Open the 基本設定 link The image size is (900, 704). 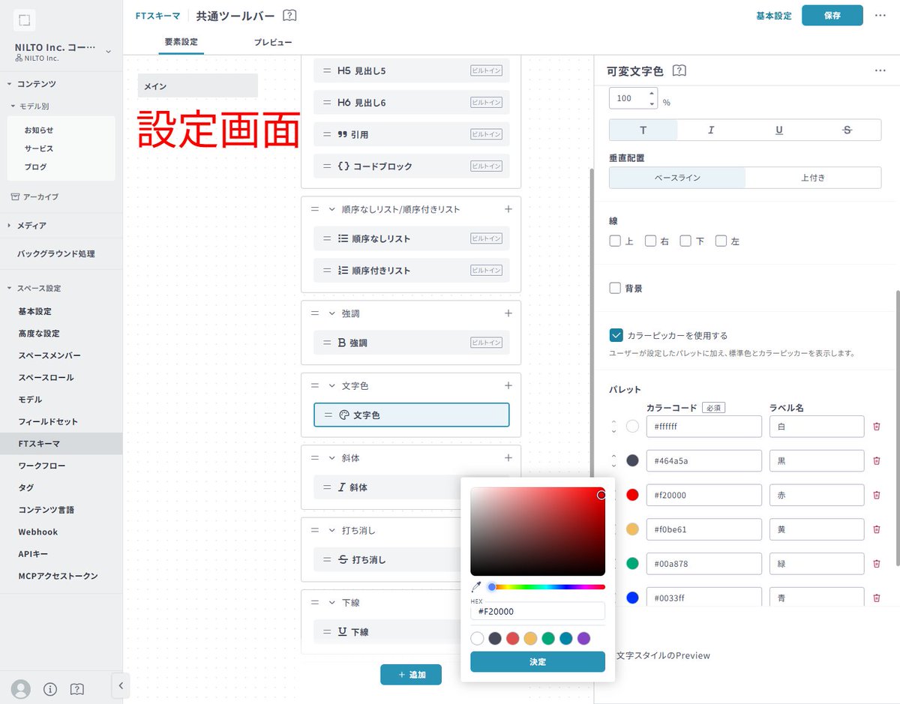[773, 16]
